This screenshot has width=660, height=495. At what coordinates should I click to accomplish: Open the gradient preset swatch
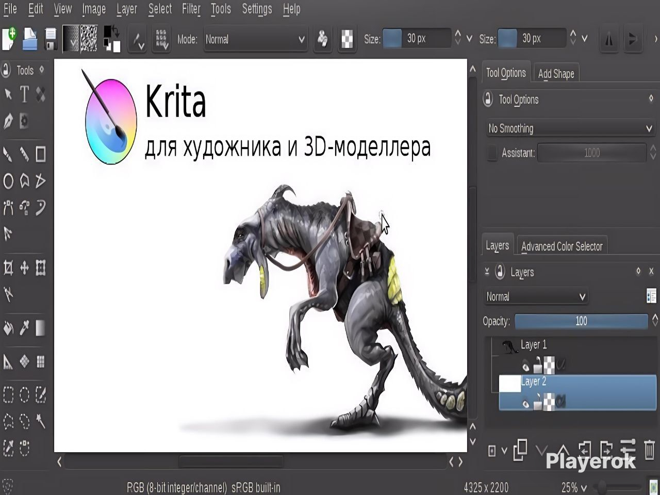[71, 39]
